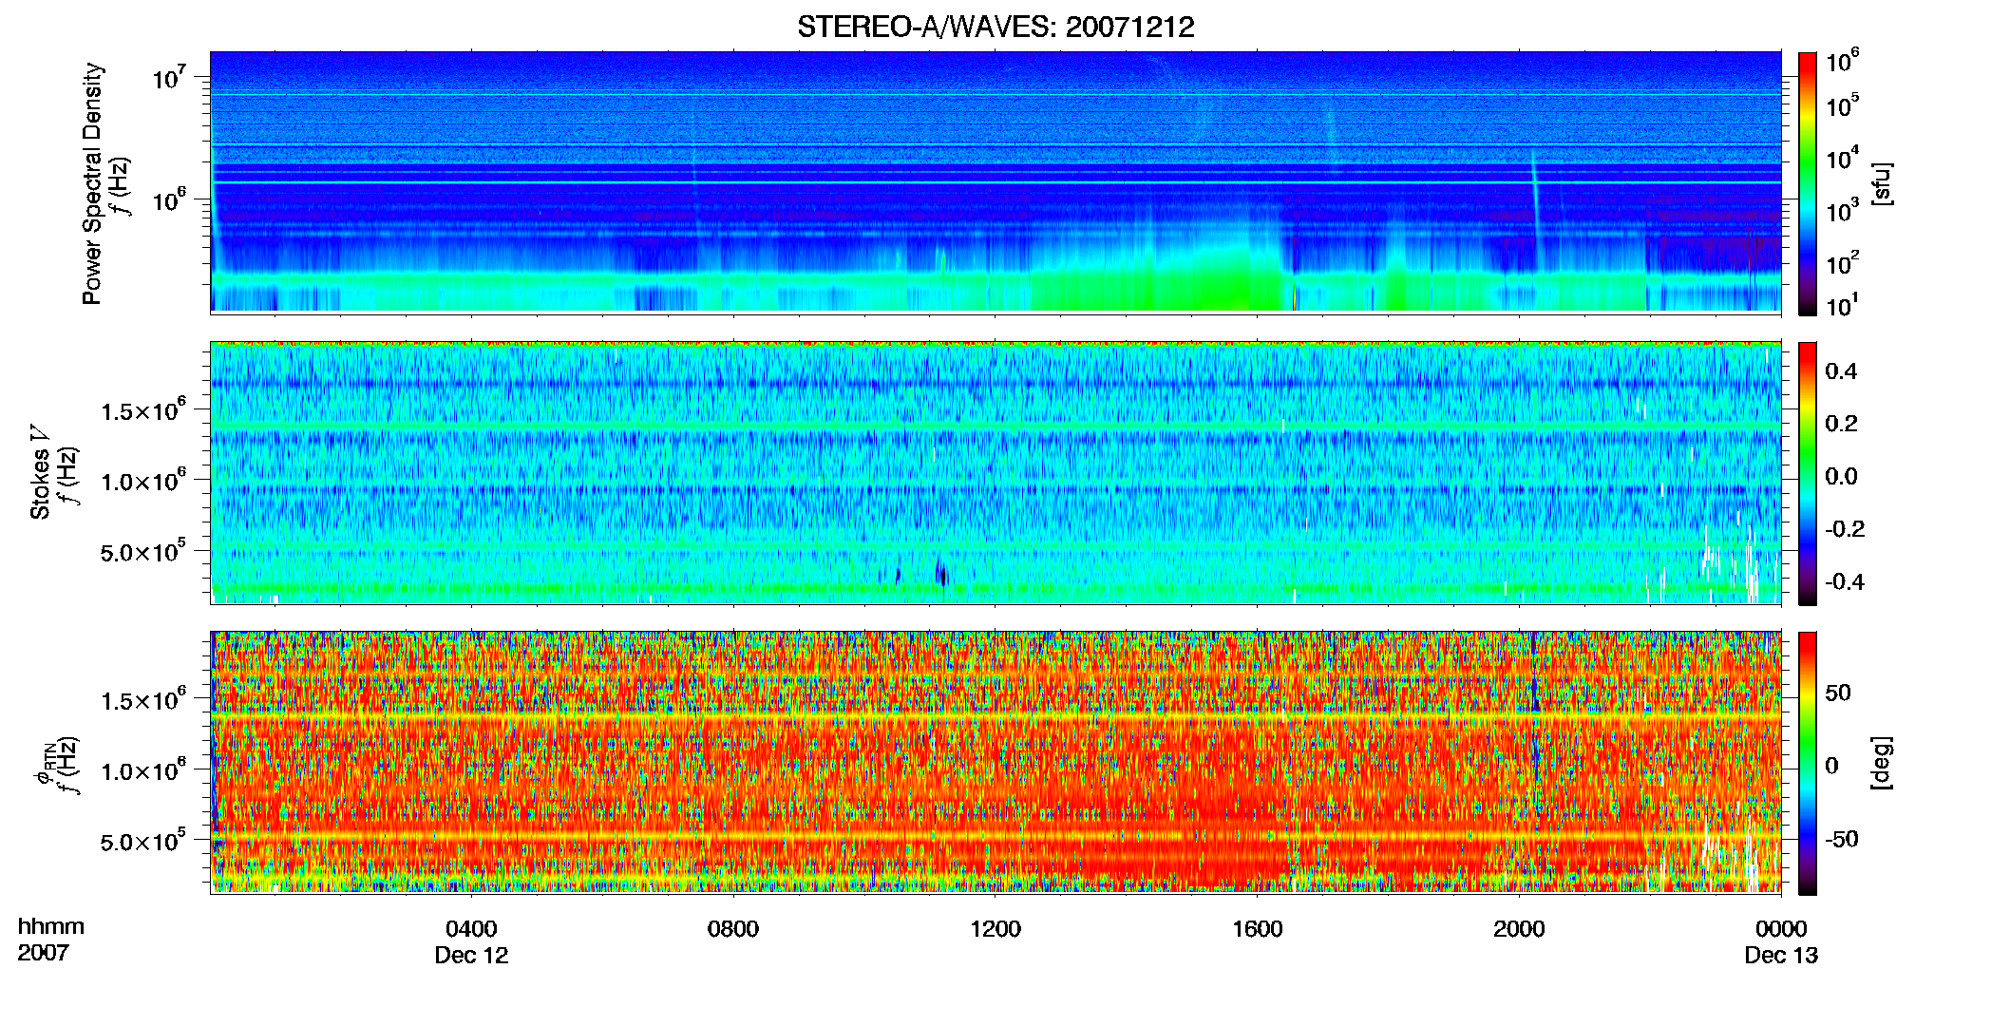Click the 5.0×10^5 tick in phi panel
Viewport: 1991px width, 1026px height.
coord(144,841)
